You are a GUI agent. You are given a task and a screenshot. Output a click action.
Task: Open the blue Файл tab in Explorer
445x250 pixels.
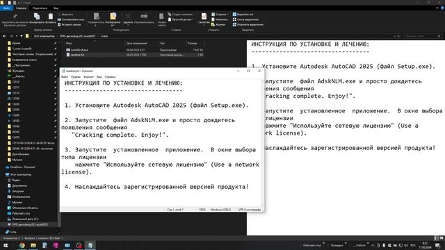(x=6, y=8)
